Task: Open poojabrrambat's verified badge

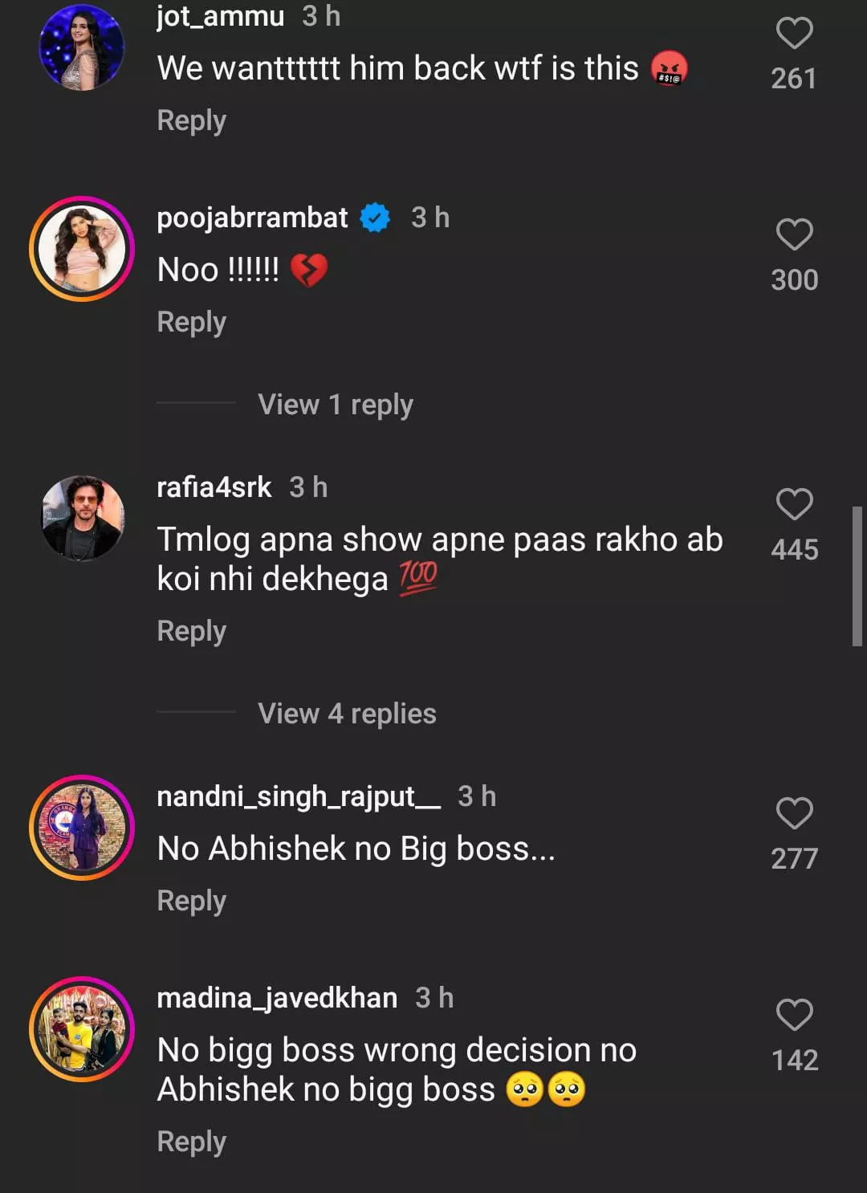Action: (x=375, y=218)
